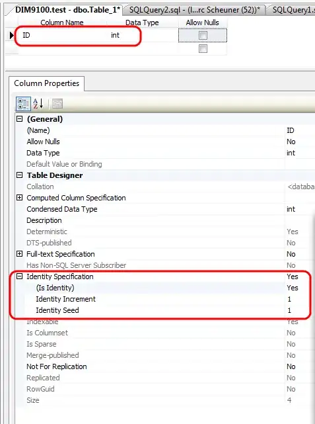
Task: Select the row indicator arrow beside ID
Action: coord(11,35)
